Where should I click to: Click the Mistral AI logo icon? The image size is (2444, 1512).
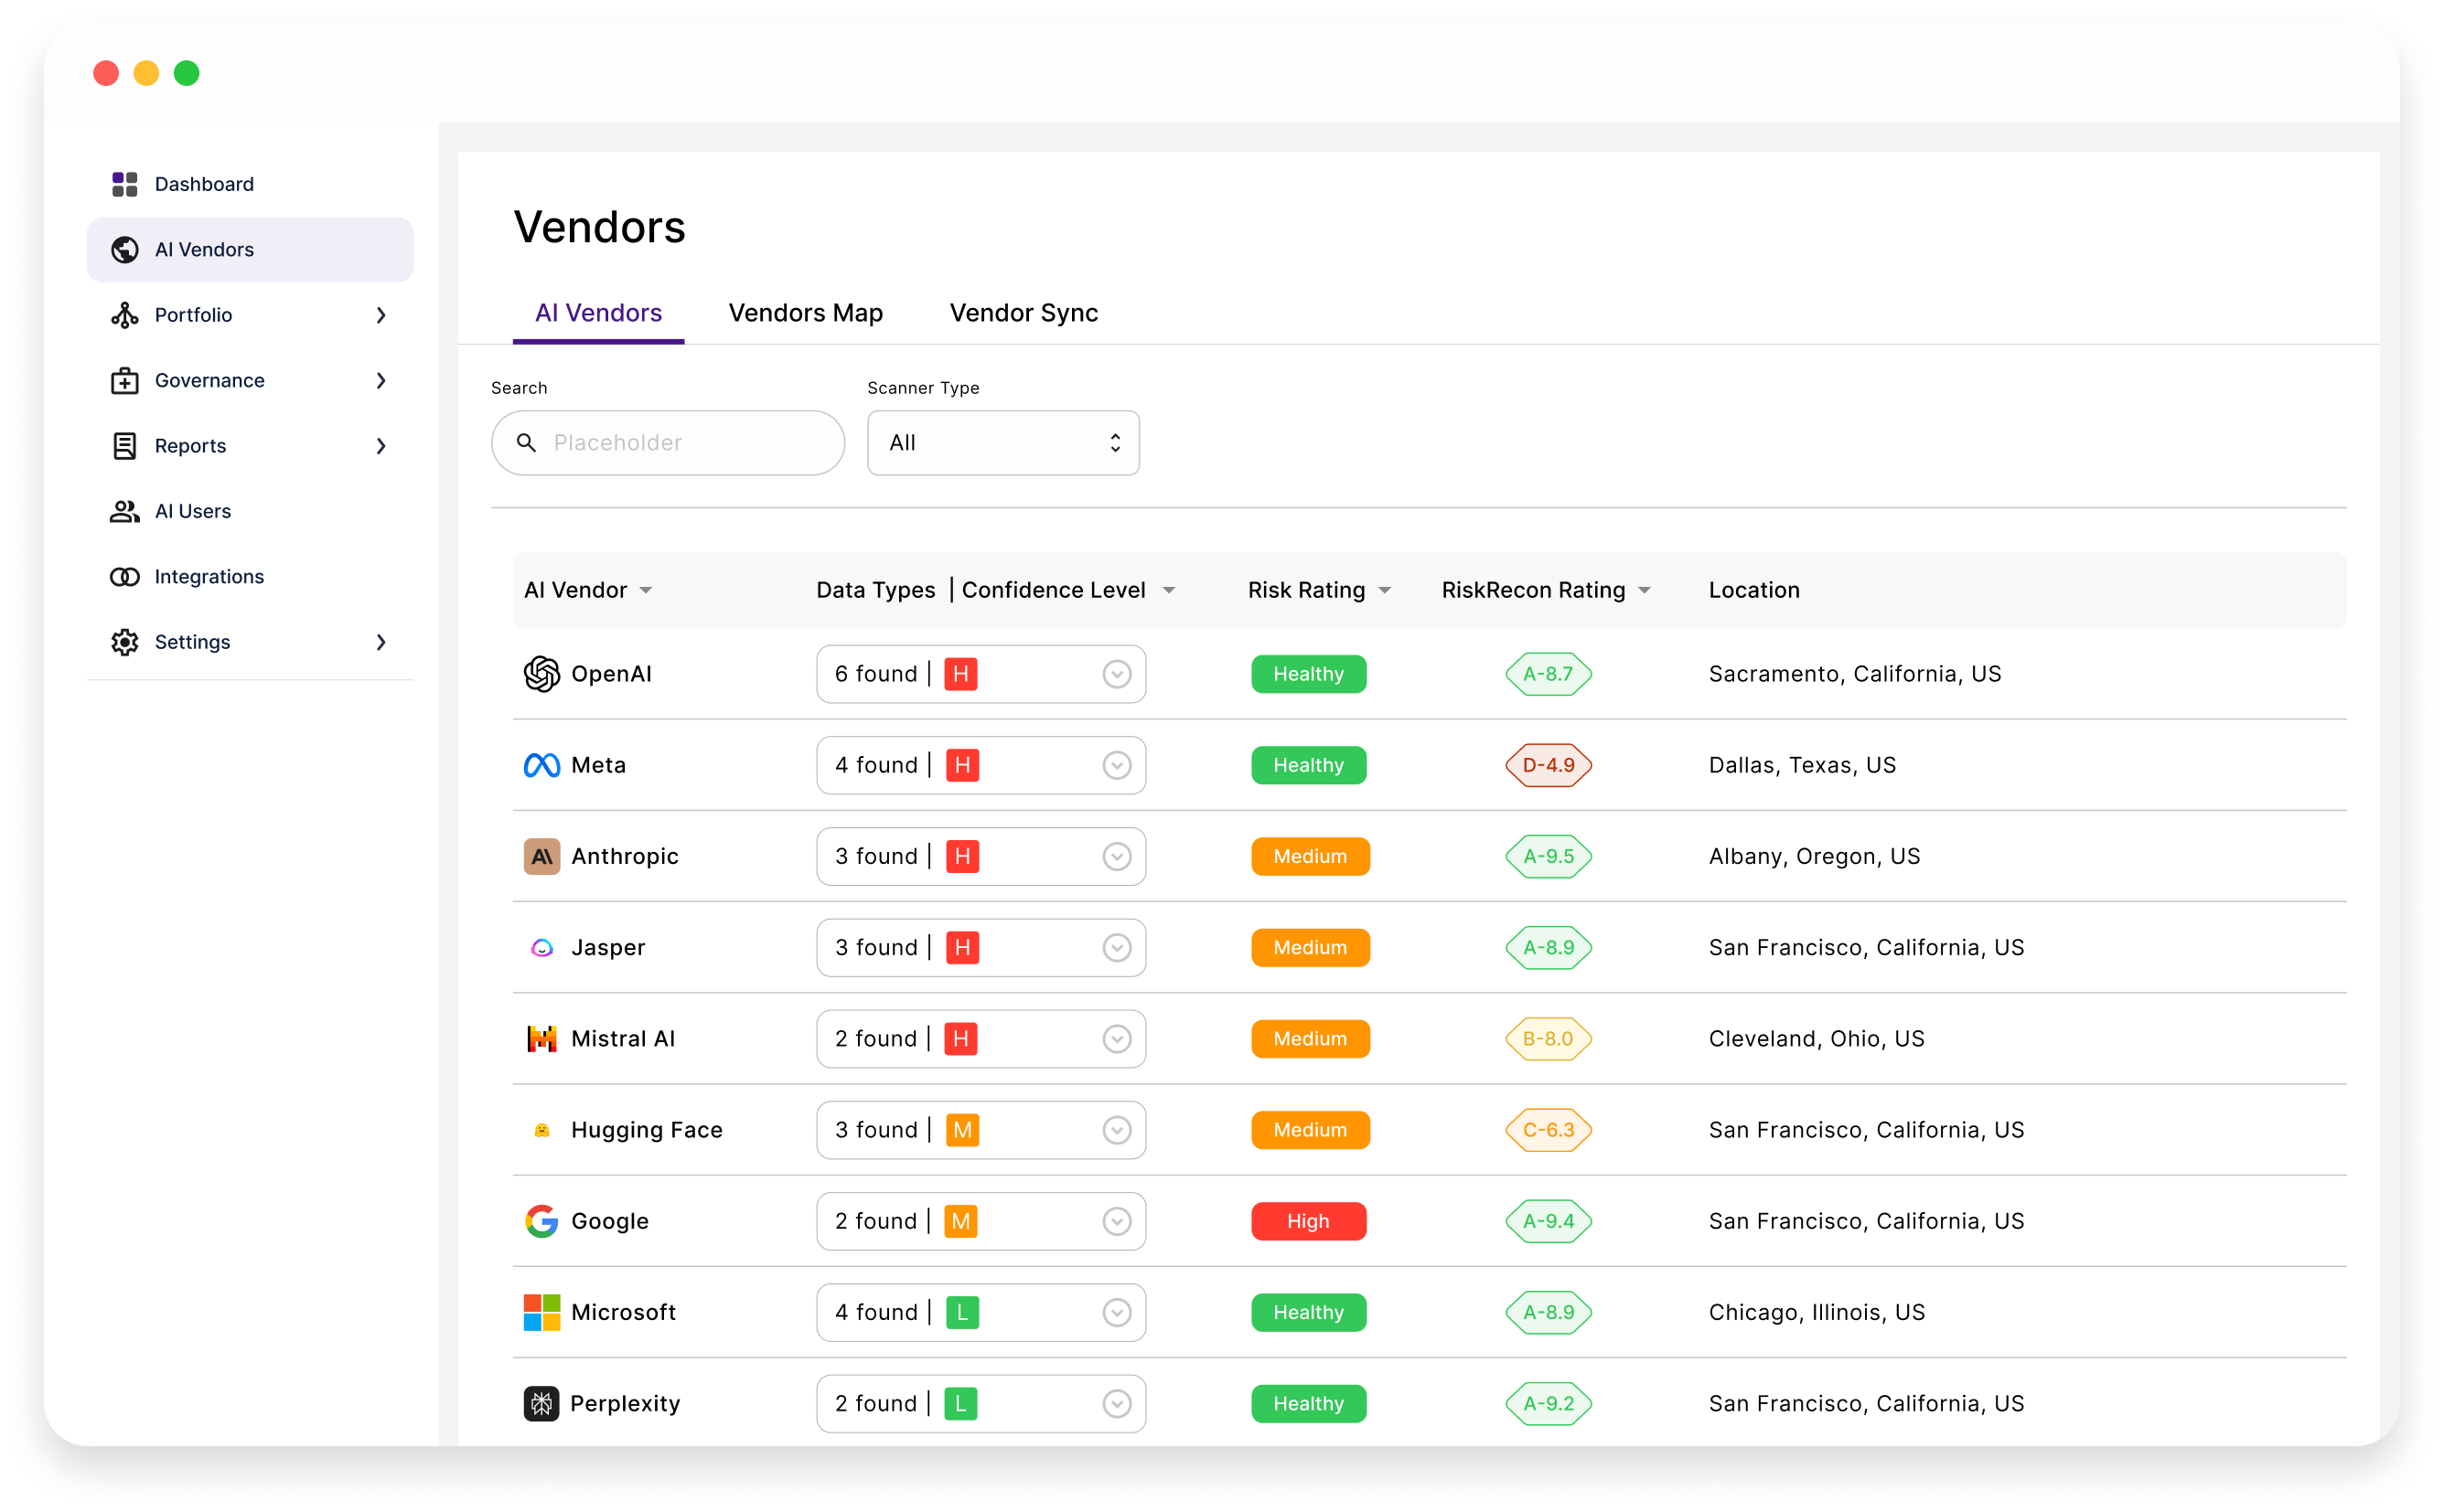541,1038
